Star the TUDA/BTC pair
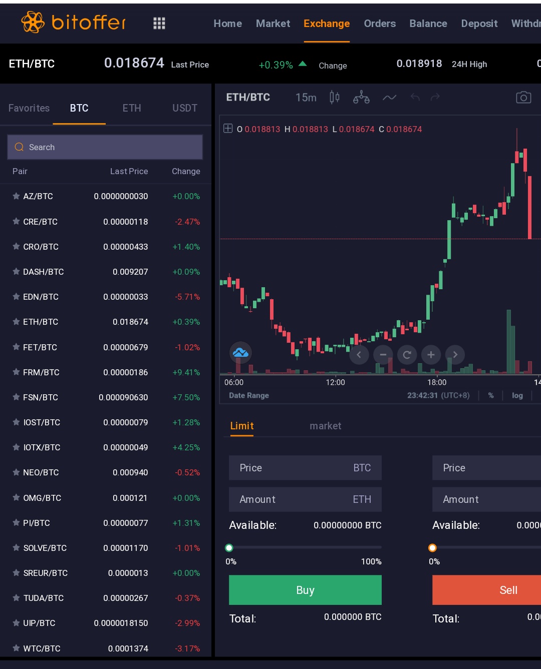The height and width of the screenshot is (669, 541). 16,597
